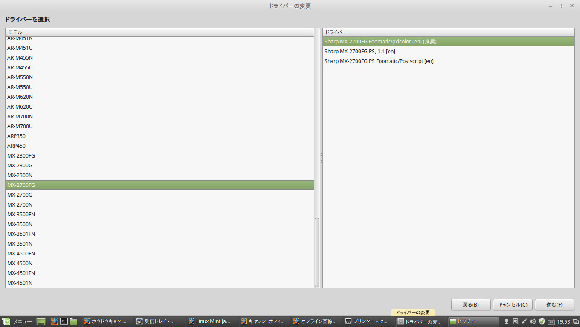The image size is (580, 327).
Task: Open the update manager shield icon
Action: 542,321
